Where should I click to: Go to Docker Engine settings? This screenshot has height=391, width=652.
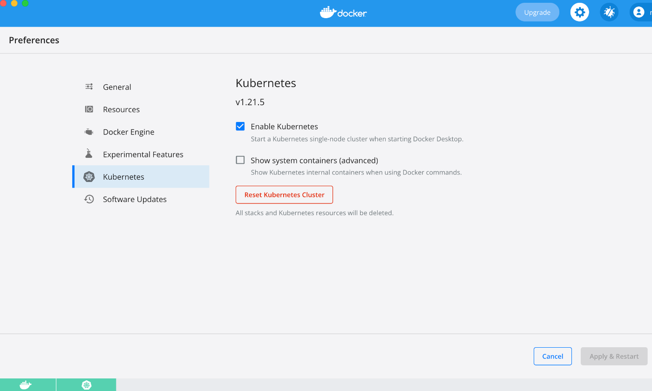tap(141, 132)
